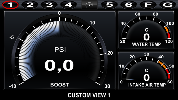Click the center gauge icon button
Viewport: 178px width, 100px height.
tap(90, 5)
